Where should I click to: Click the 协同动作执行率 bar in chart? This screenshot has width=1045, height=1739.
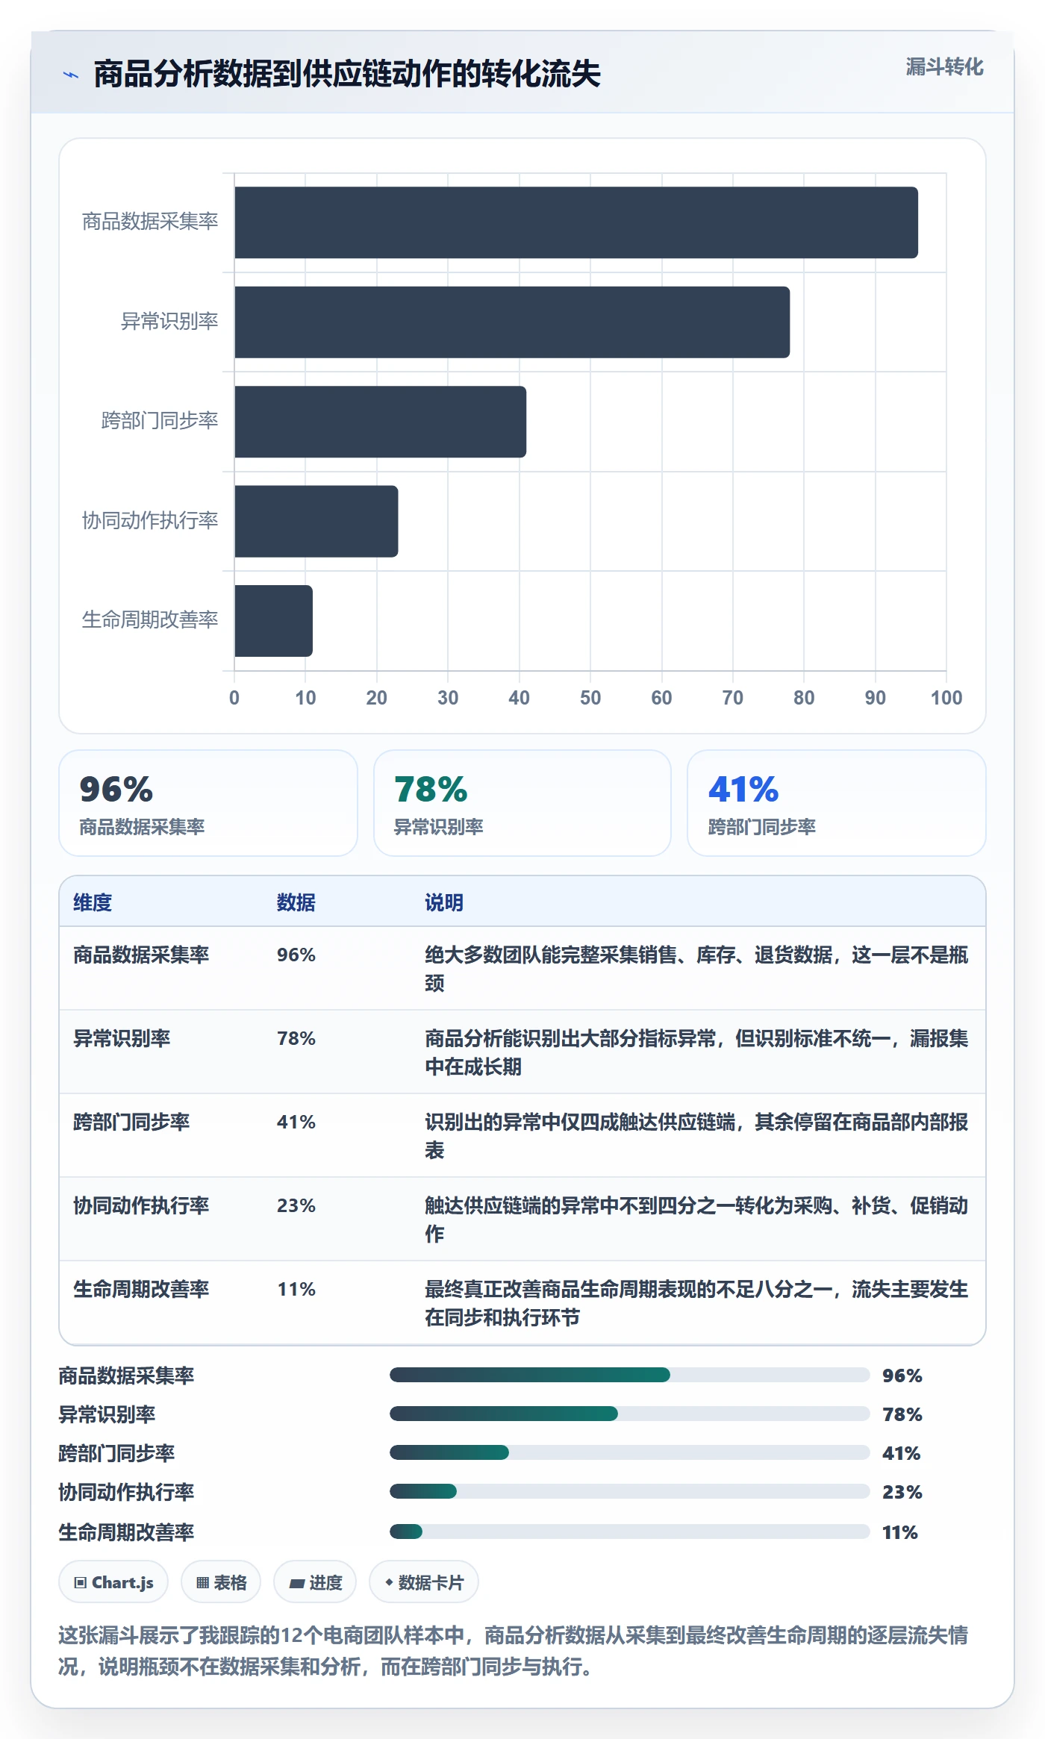(316, 521)
